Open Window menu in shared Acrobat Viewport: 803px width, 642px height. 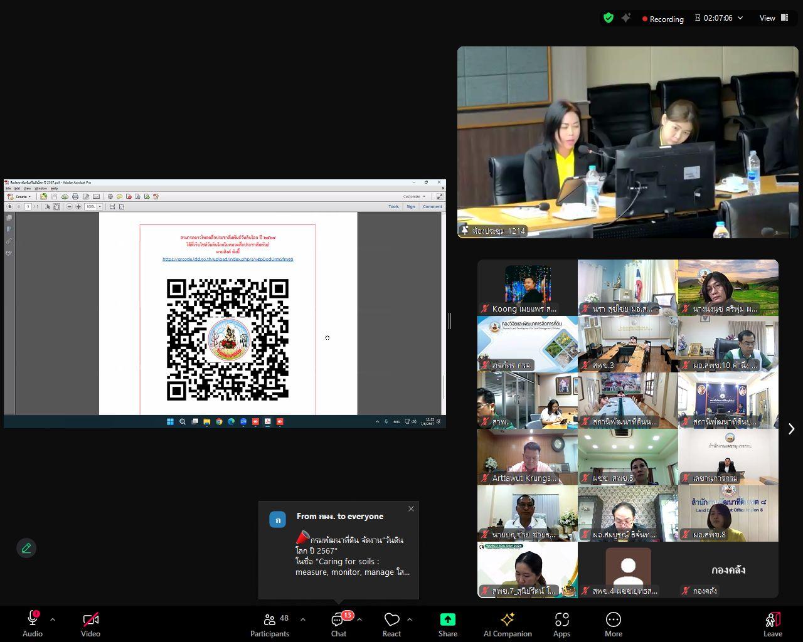[41, 188]
